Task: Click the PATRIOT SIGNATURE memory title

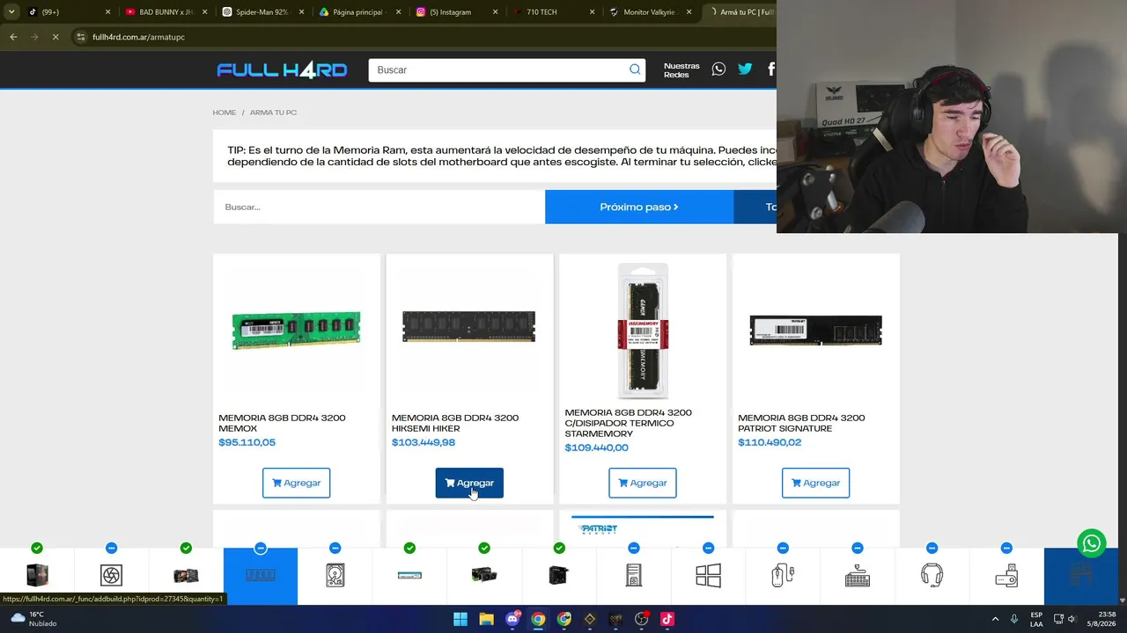Action: [801, 423]
